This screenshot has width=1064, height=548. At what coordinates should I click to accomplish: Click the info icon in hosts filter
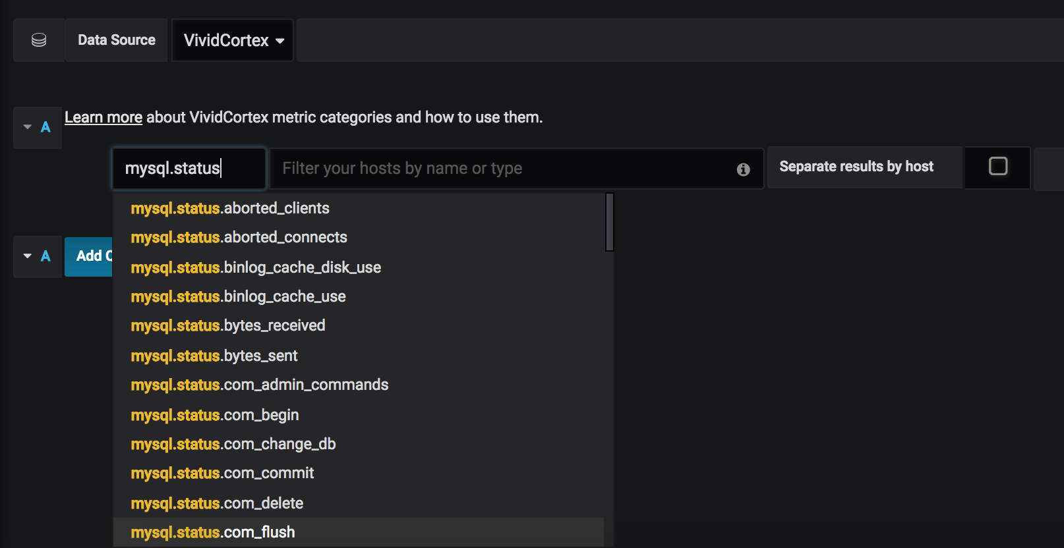tap(743, 169)
